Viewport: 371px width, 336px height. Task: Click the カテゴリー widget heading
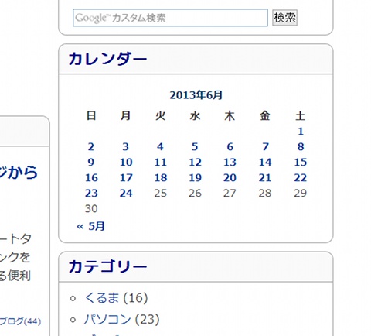(x=107, y=266)
